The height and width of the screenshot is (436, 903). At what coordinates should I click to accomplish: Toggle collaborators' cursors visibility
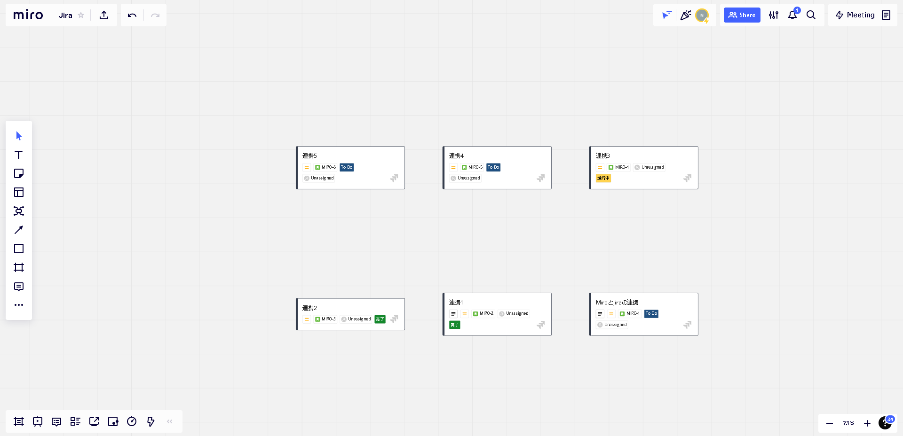coord(666,15)
